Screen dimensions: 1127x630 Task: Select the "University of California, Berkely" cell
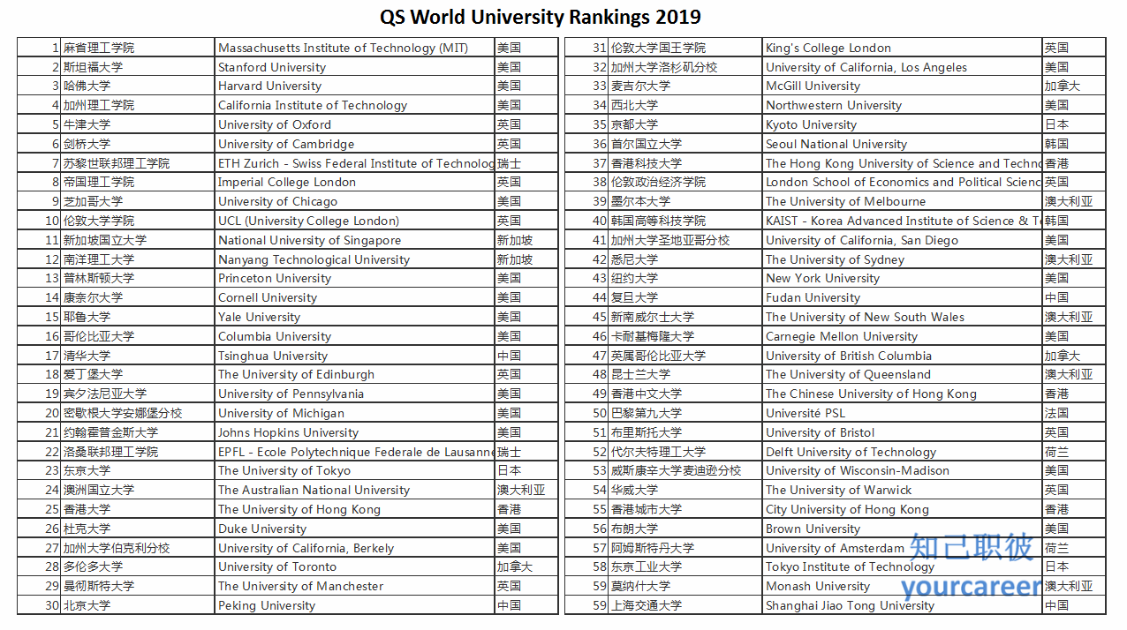click(x=355, y=548)
